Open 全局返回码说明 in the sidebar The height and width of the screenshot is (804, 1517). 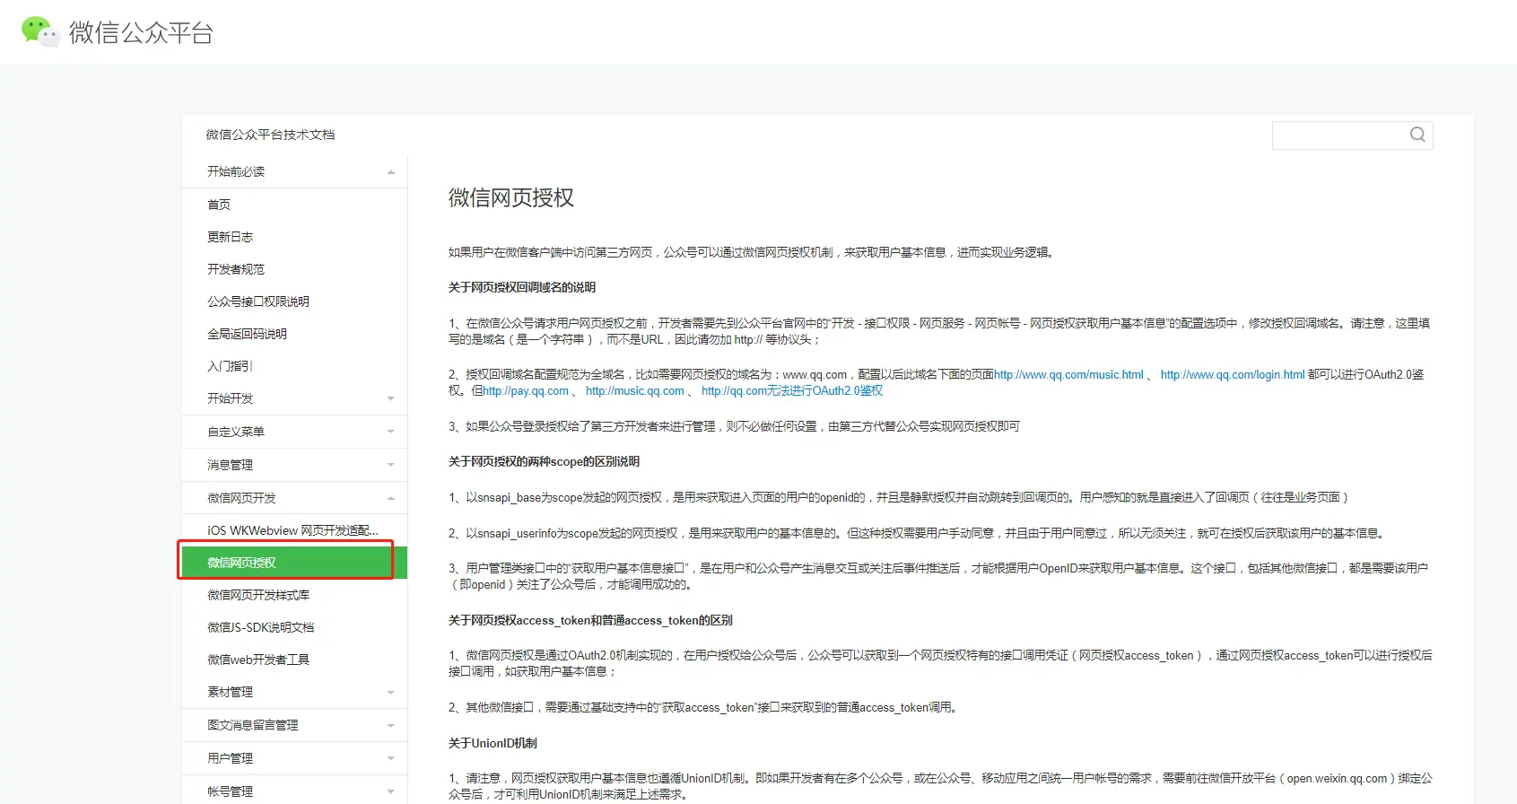(248, 334)
